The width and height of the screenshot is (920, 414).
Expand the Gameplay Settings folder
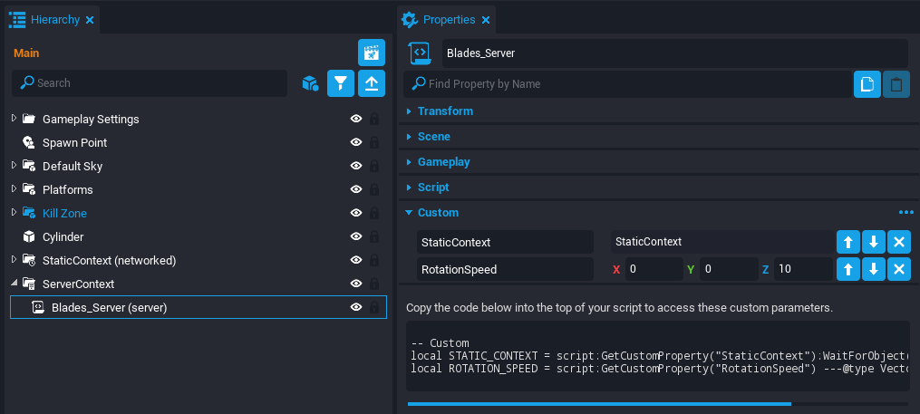point(14,119)
